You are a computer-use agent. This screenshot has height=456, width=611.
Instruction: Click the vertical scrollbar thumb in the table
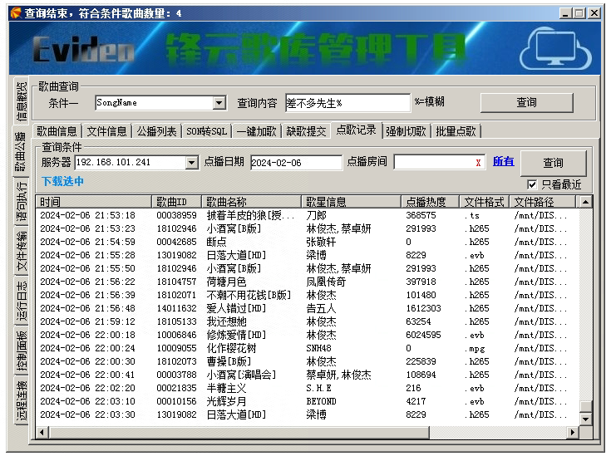click(586, 406)
